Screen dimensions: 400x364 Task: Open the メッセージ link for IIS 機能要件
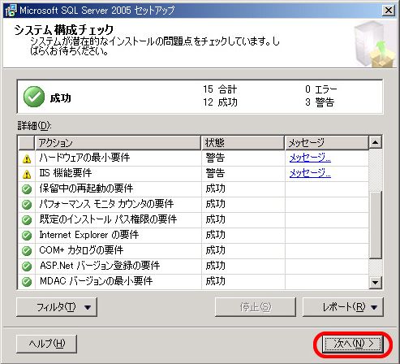[310, 173]
